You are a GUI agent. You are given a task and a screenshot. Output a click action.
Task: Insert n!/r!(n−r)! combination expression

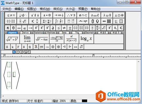[x=72, y=39]
